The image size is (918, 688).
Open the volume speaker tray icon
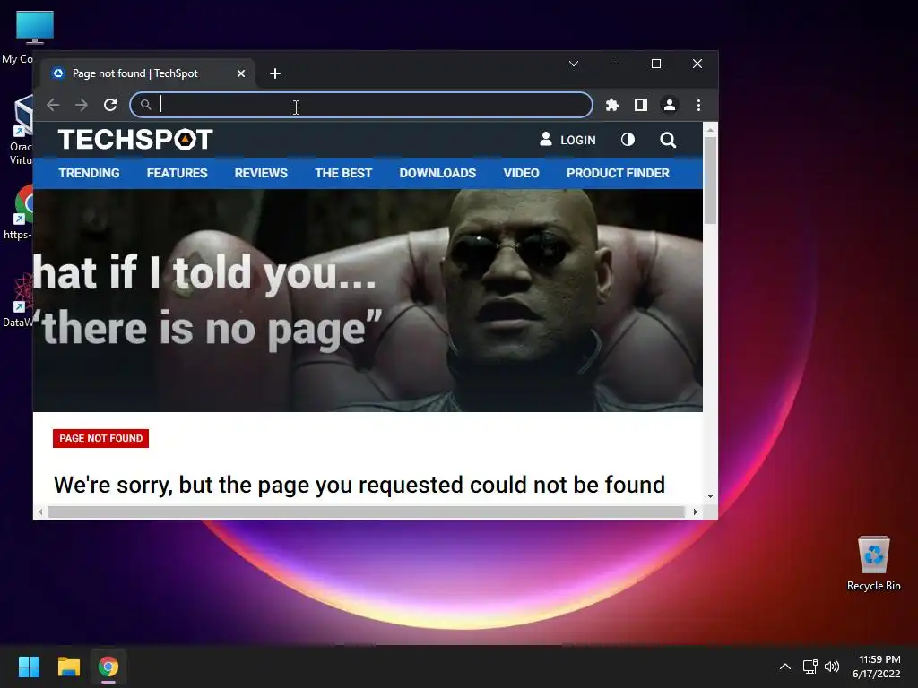pos(831,666)
